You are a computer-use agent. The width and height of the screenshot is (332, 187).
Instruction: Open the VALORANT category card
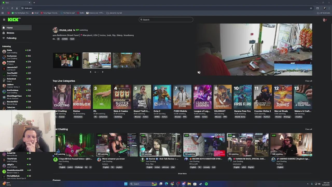coord(223,97)
